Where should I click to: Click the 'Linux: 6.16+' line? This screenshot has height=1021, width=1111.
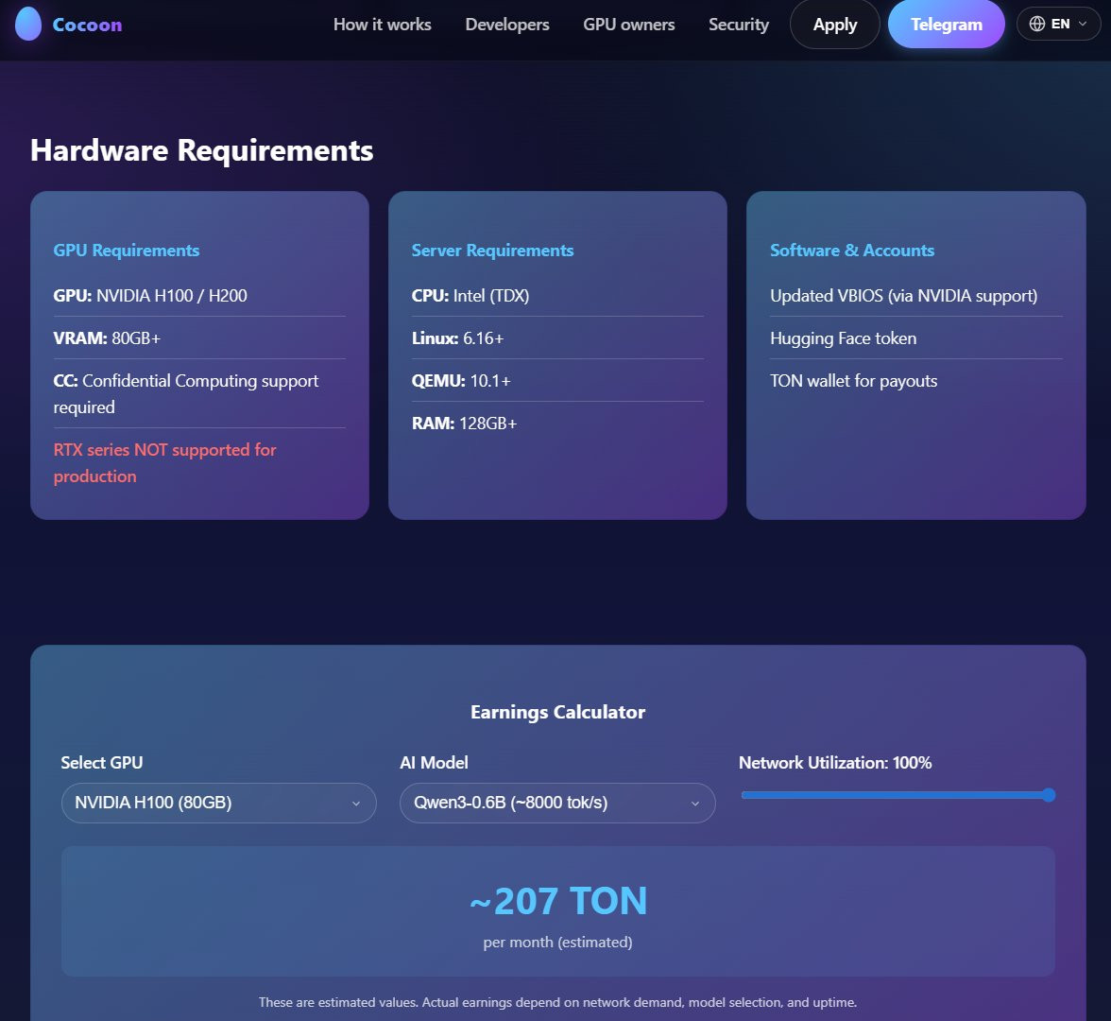[457, 338]
